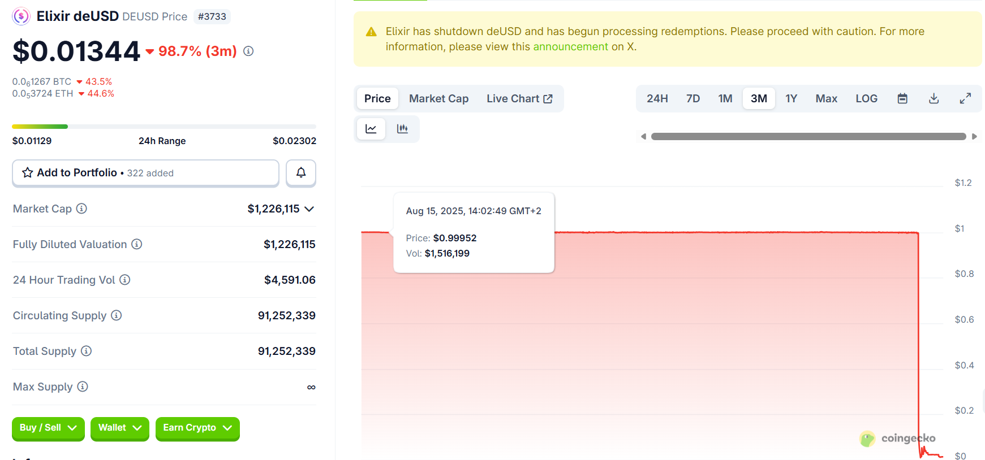Viewport: 985px width, 460px height.
Task: Click the $1.2 y-axis label
Action: click(963, 183)
